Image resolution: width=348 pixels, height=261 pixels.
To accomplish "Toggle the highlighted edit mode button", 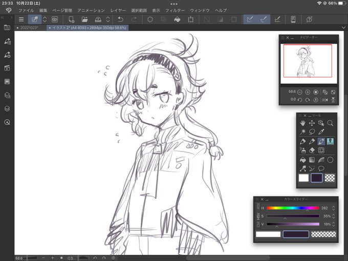I will coord(35,19).
